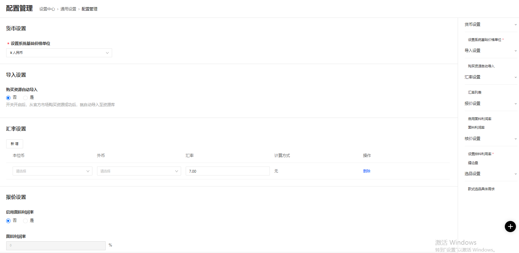Jump to 汇率列表 in side navigation
The image size is (519, 253).
coord(475,92)
